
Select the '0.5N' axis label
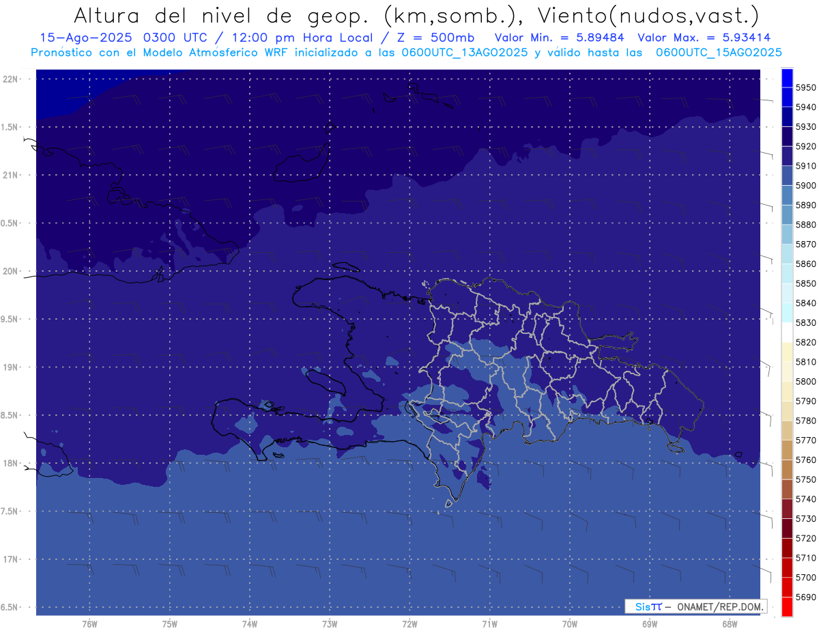click(10, 223)
